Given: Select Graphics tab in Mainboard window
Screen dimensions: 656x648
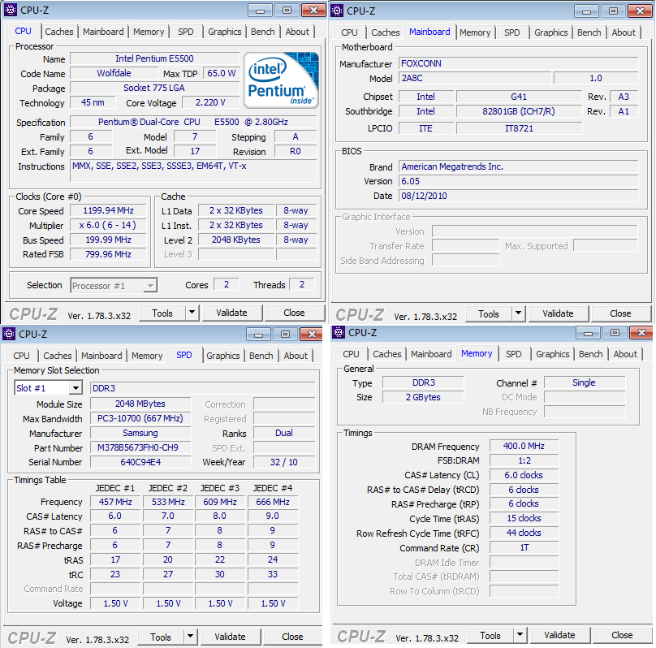Looking at the screenshot, I should (551, 32).
